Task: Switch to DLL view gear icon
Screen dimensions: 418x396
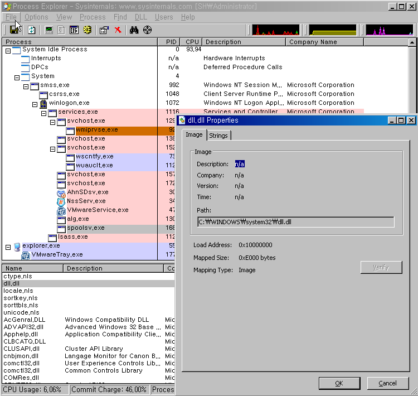Action: pos(88,30)
